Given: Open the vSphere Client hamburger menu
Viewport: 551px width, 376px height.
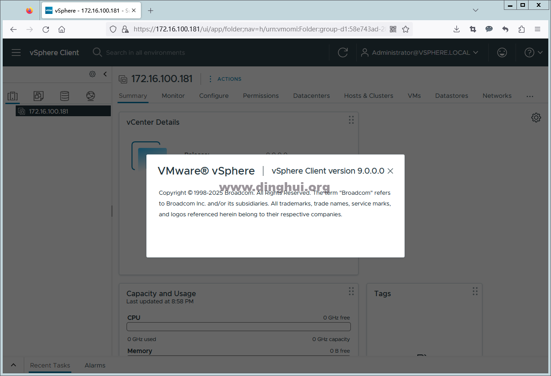Looking at the screenshot, I should (16, 52).
